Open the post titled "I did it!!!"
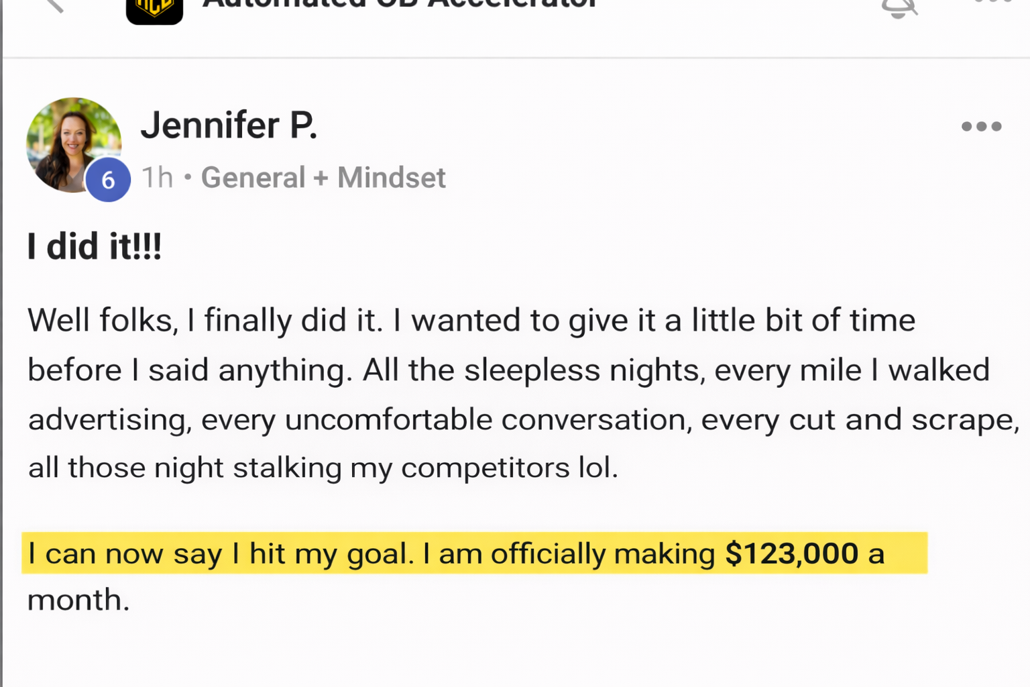This screenshot has height=687, width=1030. [x=95, y=246]
